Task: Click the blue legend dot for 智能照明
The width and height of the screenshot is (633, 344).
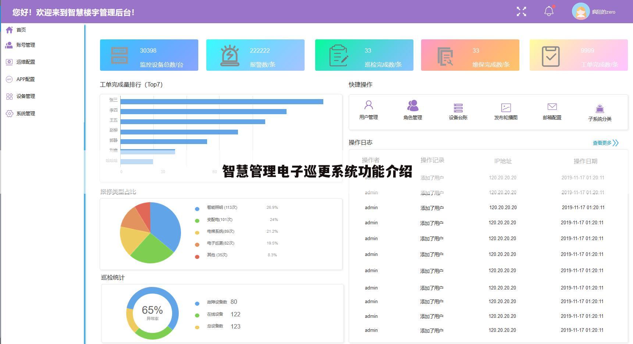Action: (197, 209)
